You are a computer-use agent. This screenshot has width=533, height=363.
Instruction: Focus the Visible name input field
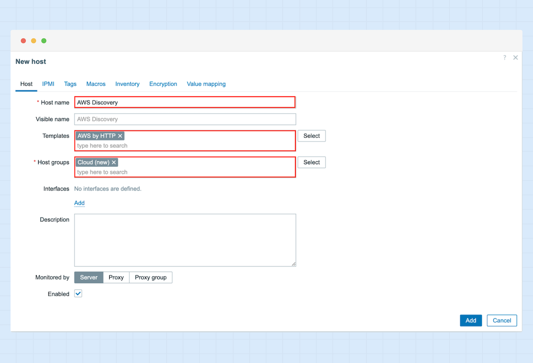[185, 119]
